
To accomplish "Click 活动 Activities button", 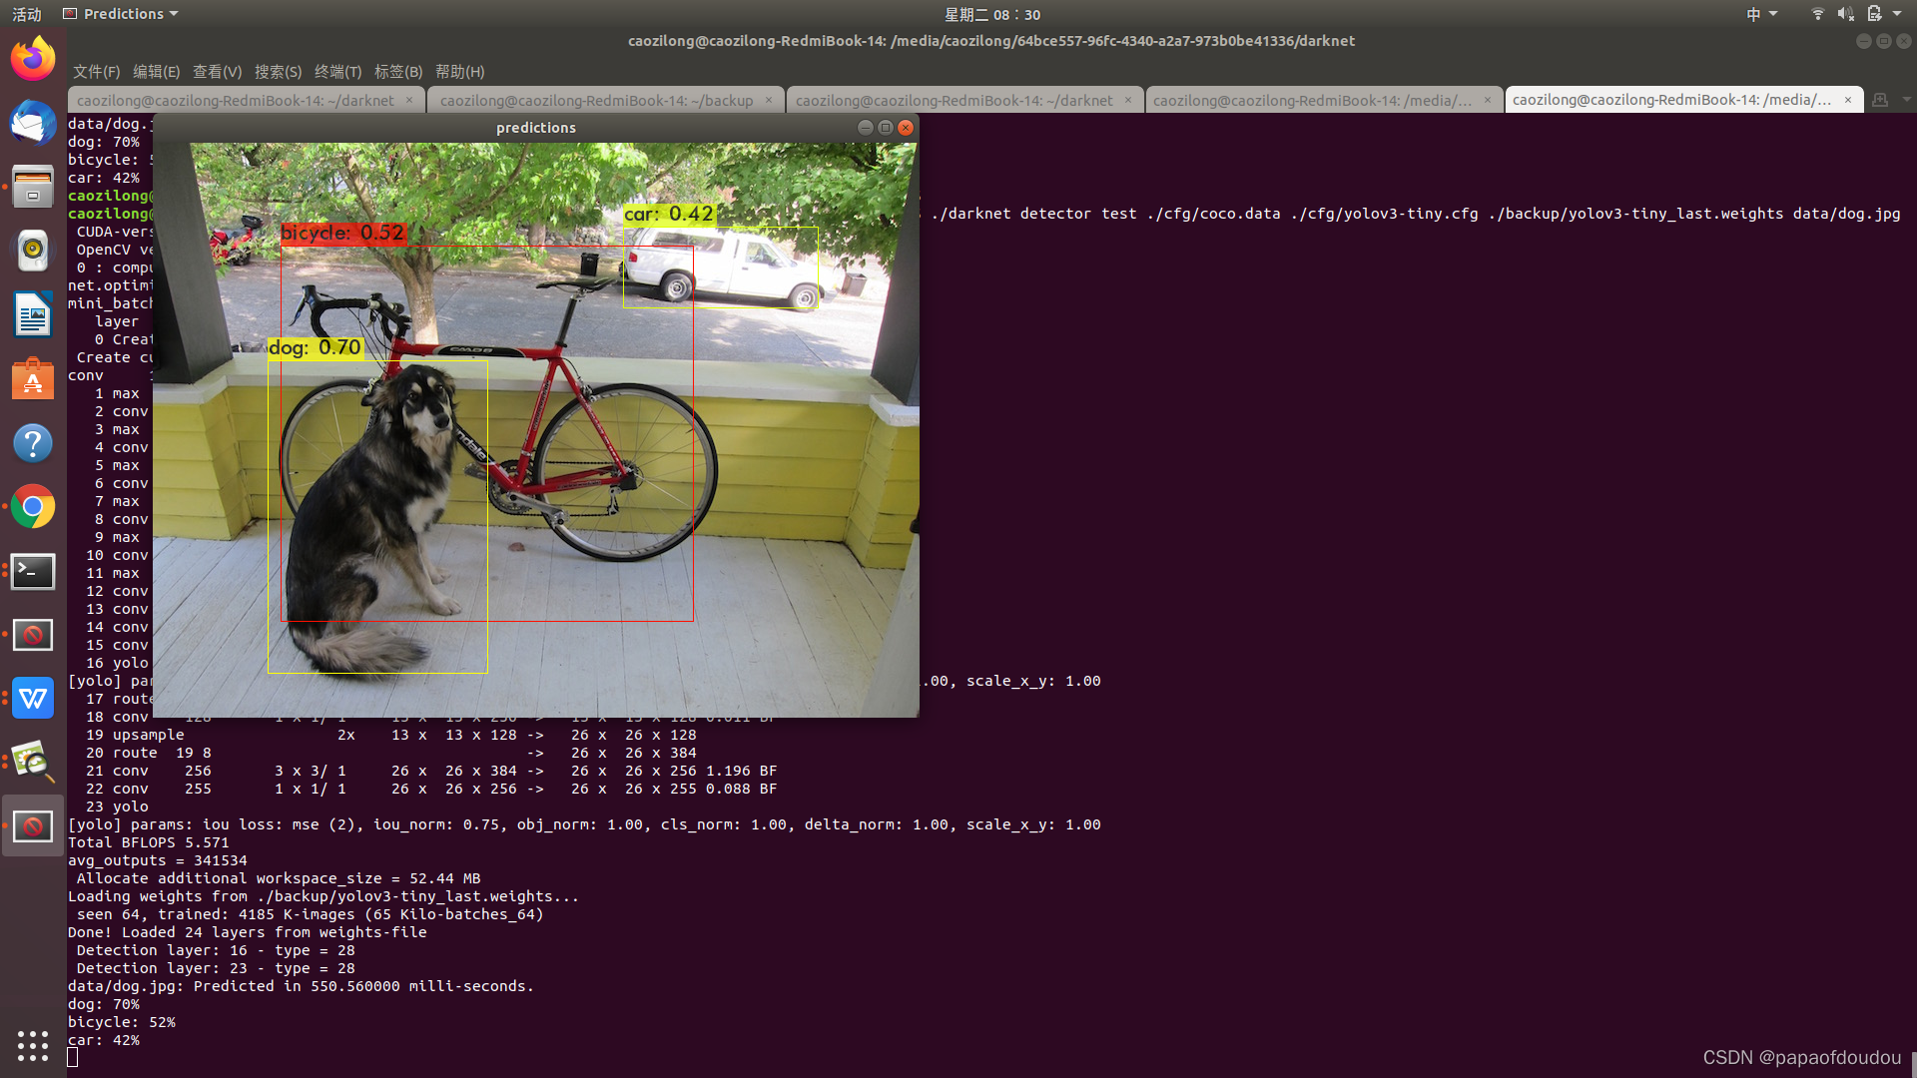I will 27,14.
